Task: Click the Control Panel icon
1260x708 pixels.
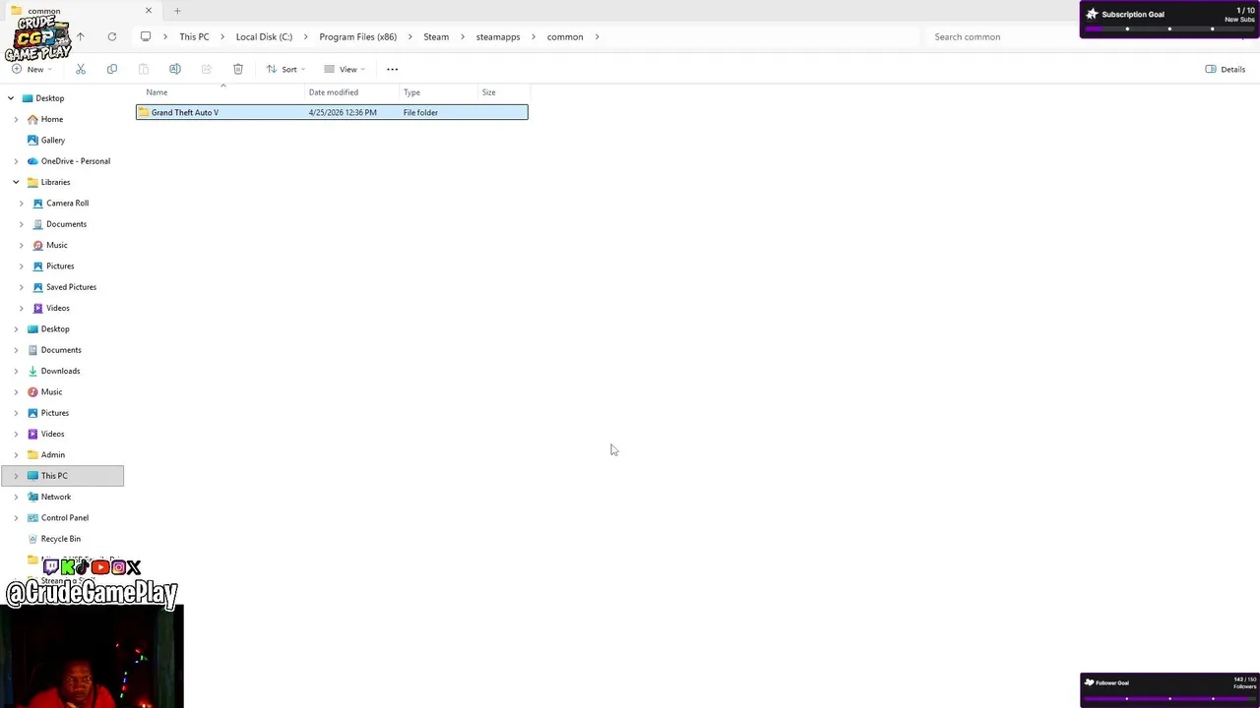Action: (x=32, y=517)
